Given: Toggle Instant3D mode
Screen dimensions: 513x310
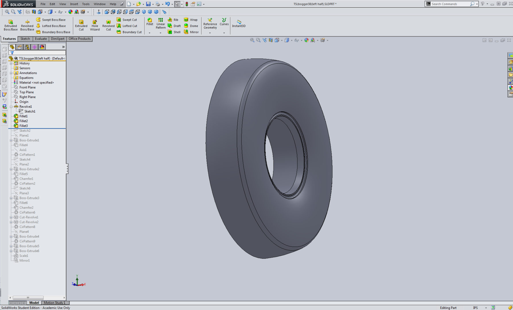Looking at the screenshot, I should (x=239, y=24).
